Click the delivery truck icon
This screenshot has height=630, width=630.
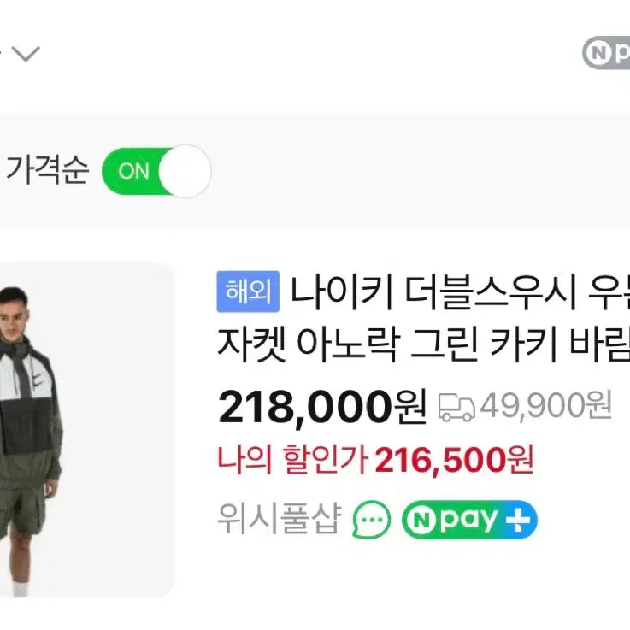coord(456,407)
